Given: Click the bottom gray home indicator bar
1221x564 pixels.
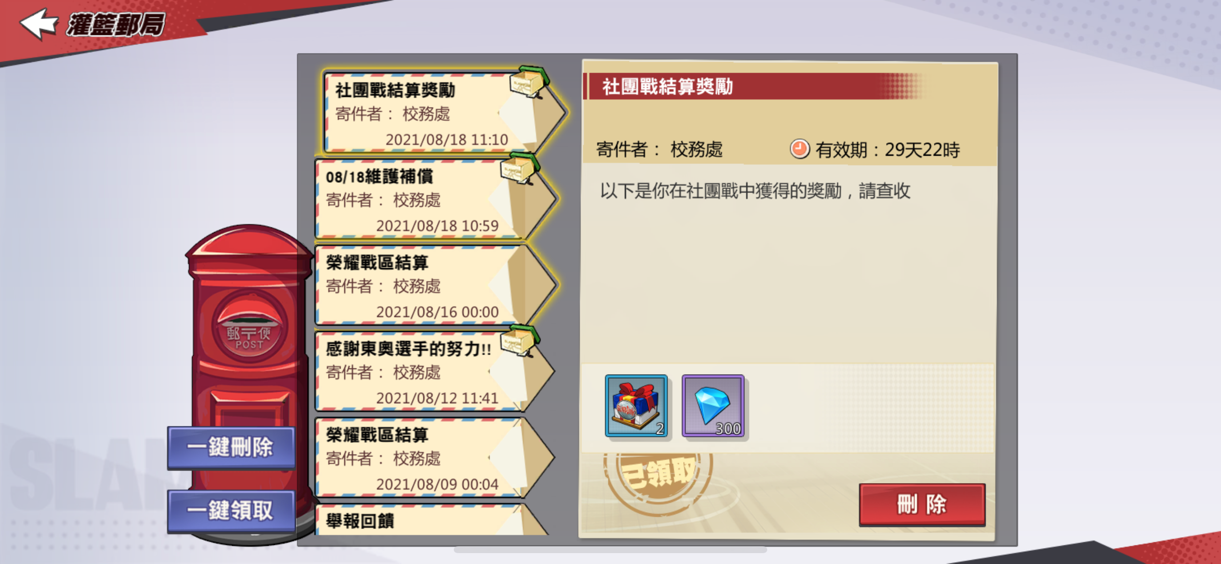Looking at the screenshot, I should [x=610, y=550].
